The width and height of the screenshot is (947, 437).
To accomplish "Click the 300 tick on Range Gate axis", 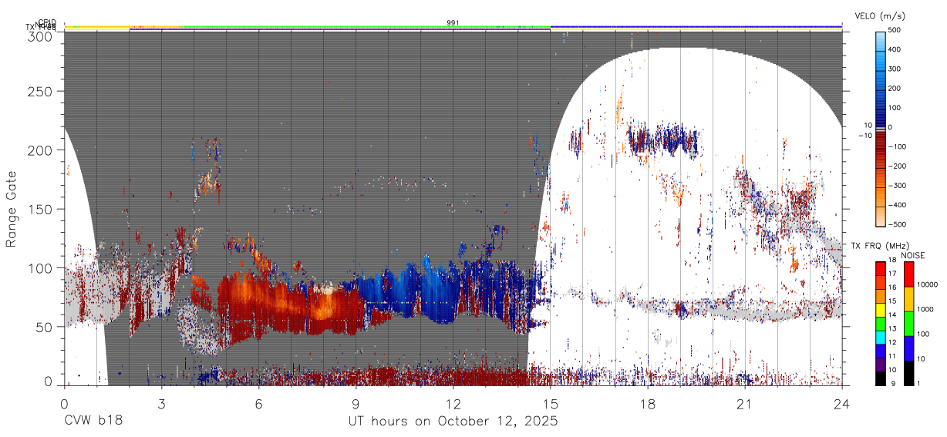I will [40, 36].
